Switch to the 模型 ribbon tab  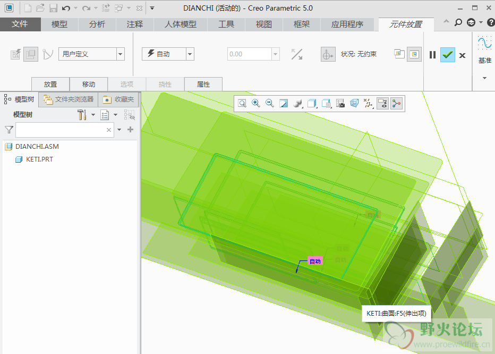[59, 24]
